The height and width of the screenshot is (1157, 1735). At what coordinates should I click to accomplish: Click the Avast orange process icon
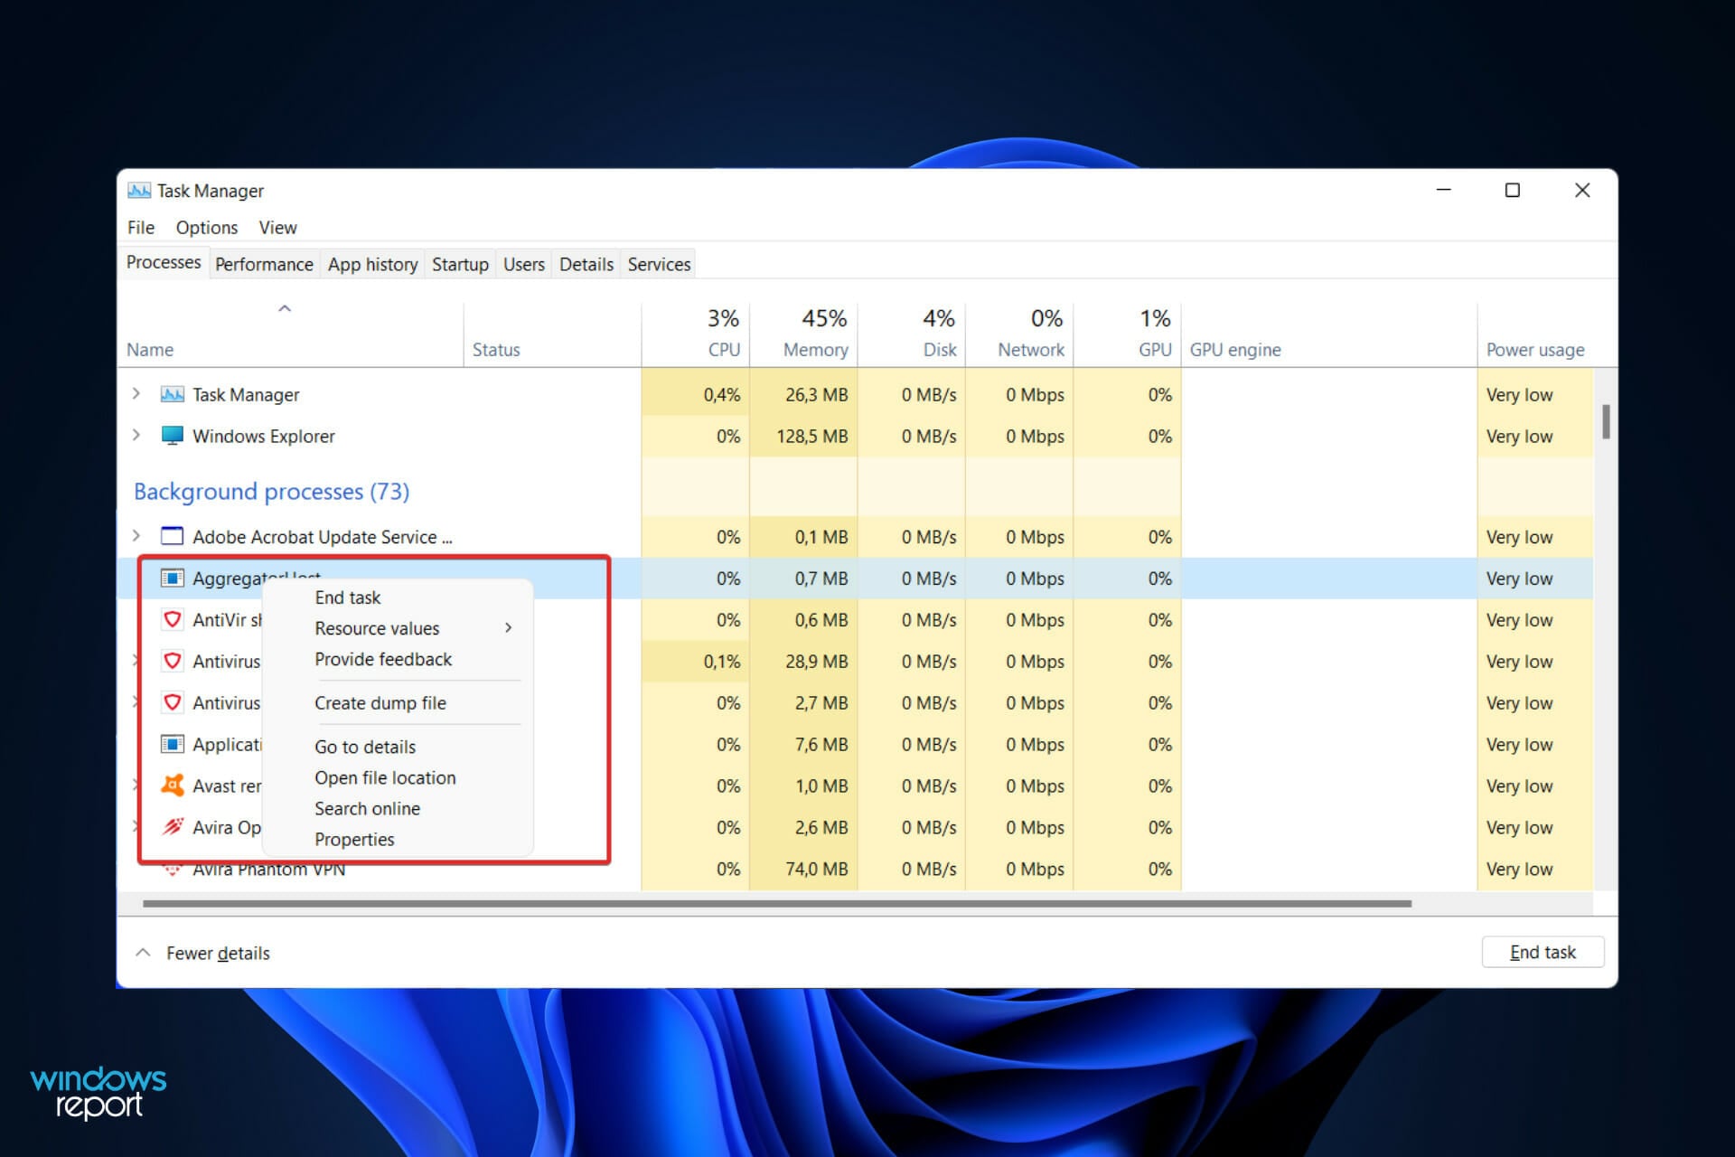(x=172, y=785)
